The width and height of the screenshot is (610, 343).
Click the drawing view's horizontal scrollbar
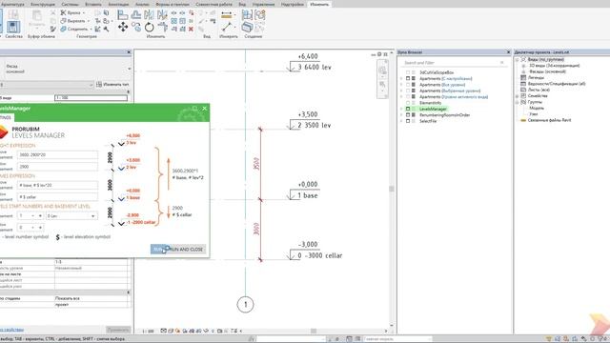tap(314, 331)
